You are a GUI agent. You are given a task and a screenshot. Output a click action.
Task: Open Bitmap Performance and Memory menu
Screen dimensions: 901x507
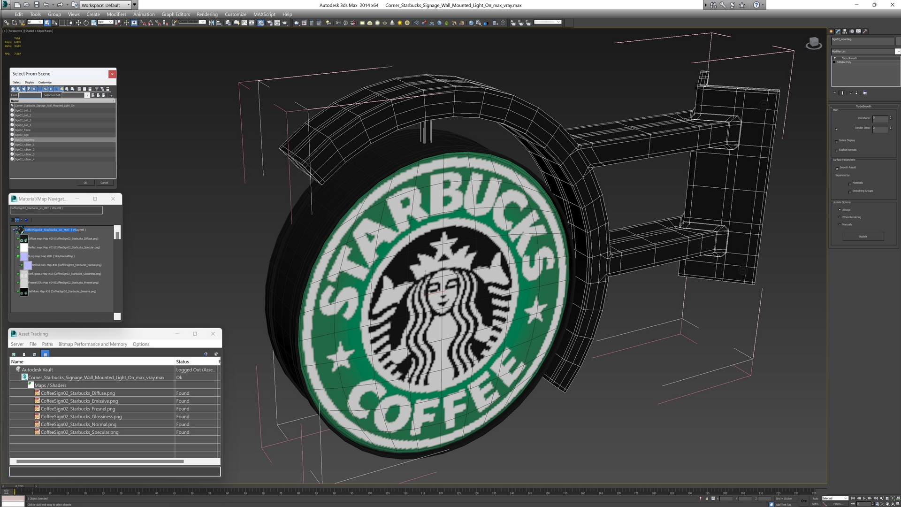pos(92,344)
